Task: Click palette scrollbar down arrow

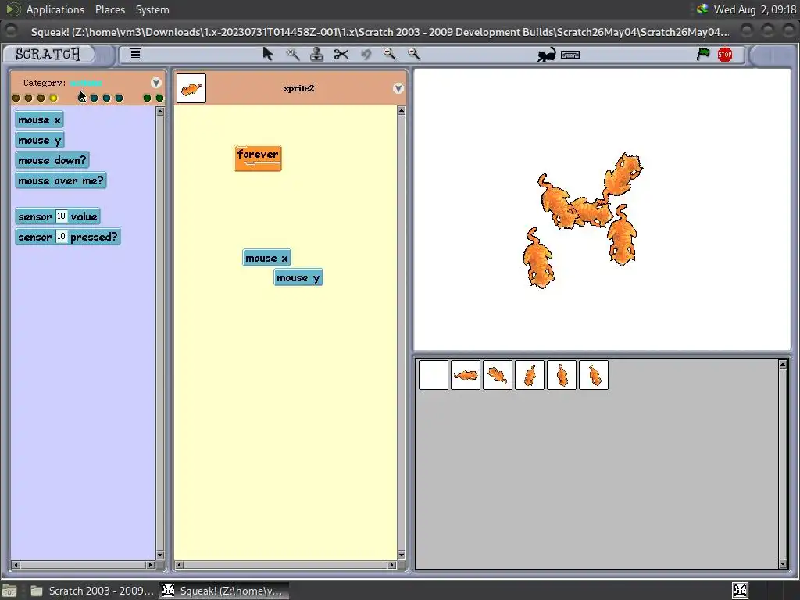Action: click(160, 555)
